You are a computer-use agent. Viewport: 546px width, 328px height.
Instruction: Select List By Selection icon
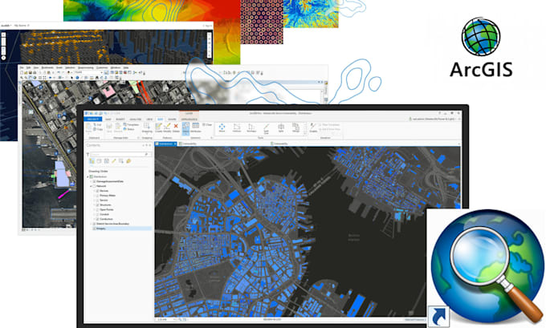(x=107, y=161)
